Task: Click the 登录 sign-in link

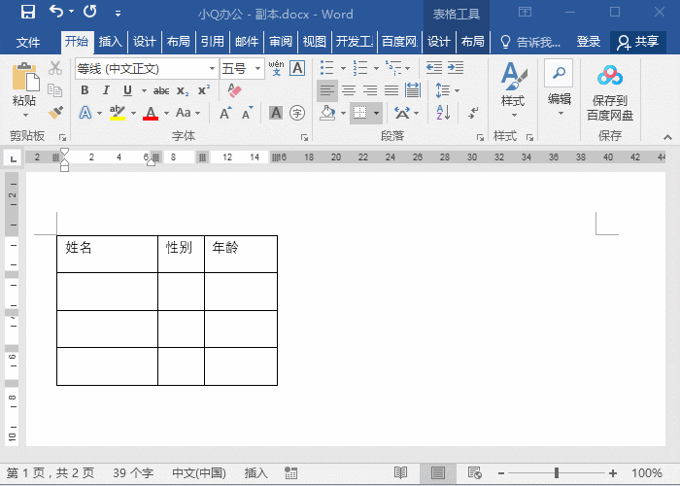Action: click(589, 42)
